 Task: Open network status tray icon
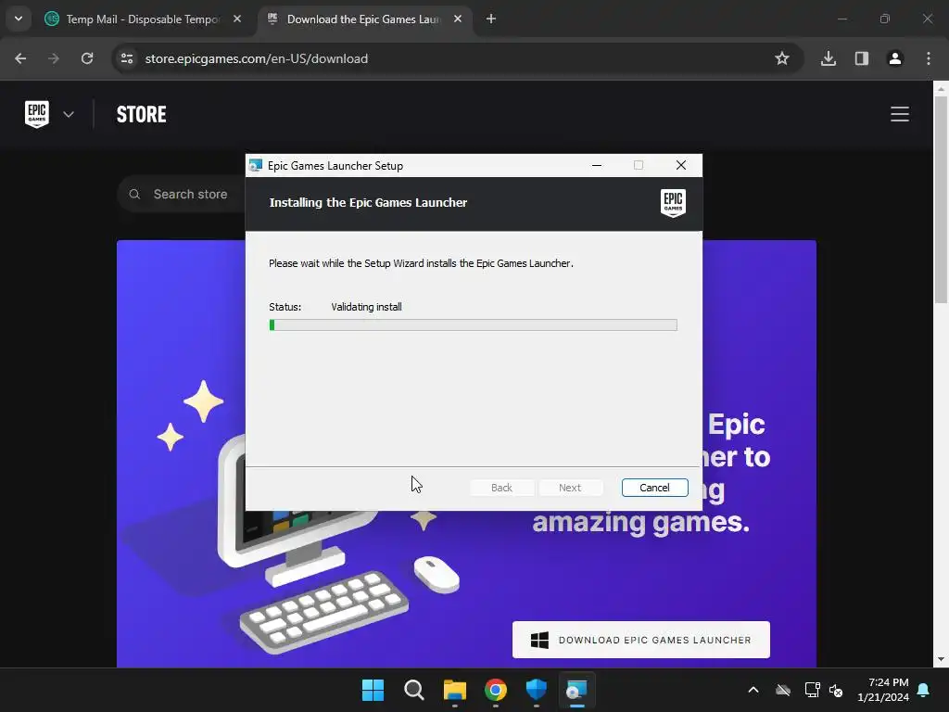[812, 690]
